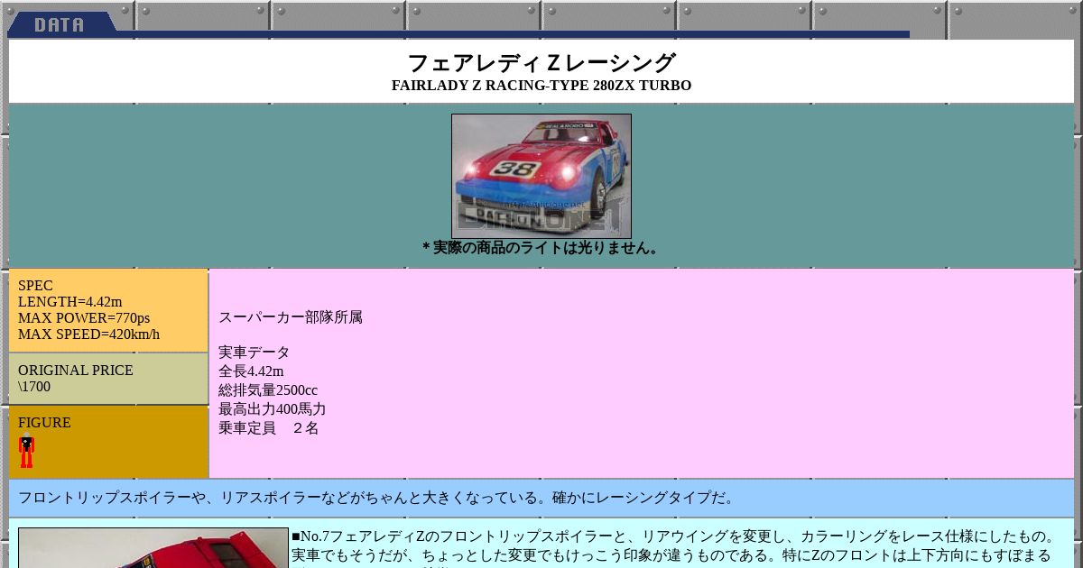Click the ORIGINAL PRICE label

76,371
